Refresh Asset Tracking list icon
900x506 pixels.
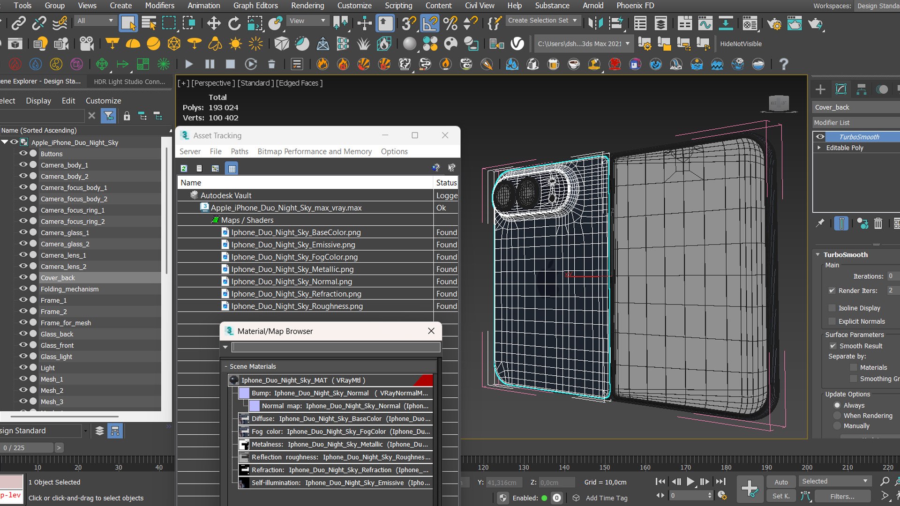184,168
